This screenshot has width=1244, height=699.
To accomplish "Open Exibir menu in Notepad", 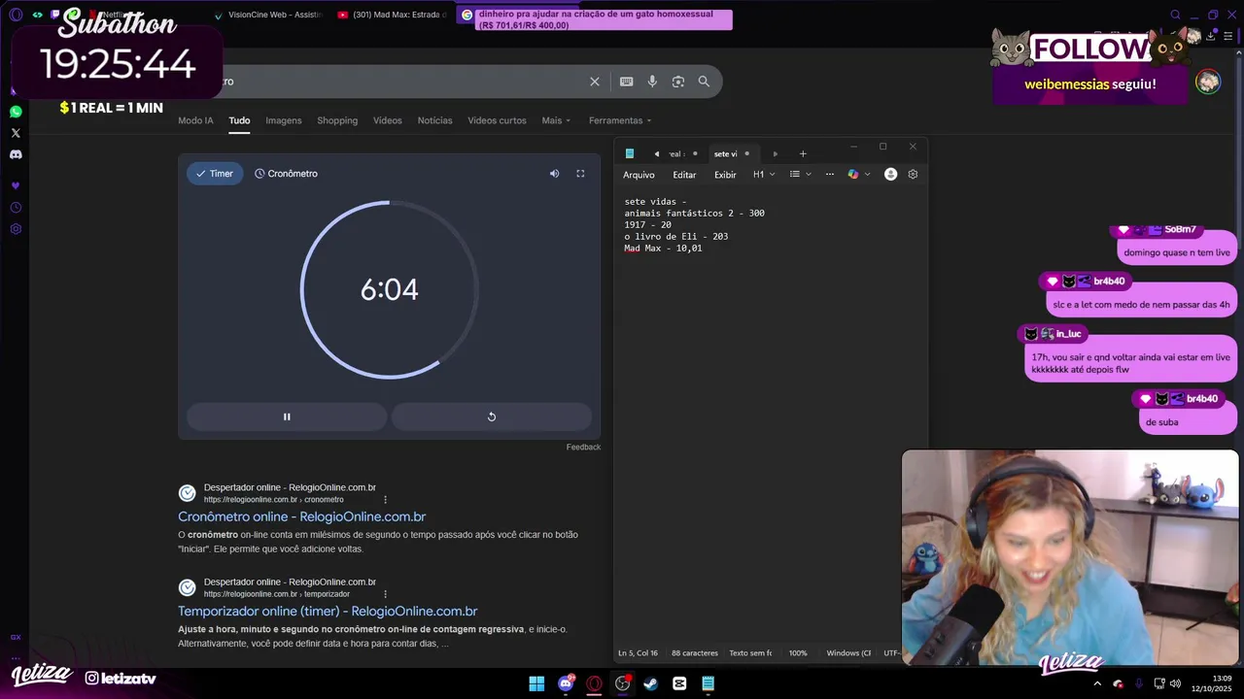I will 725,175.
